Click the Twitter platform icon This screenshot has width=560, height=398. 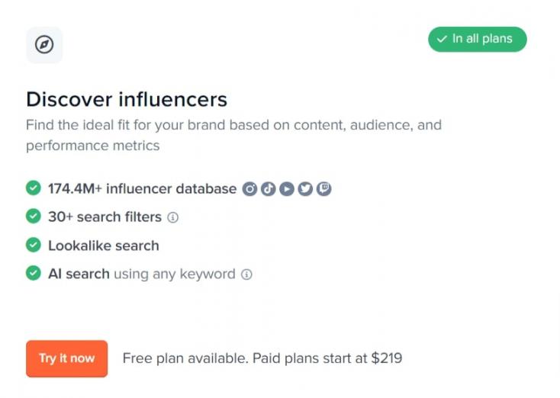click(x=305, y=189)
